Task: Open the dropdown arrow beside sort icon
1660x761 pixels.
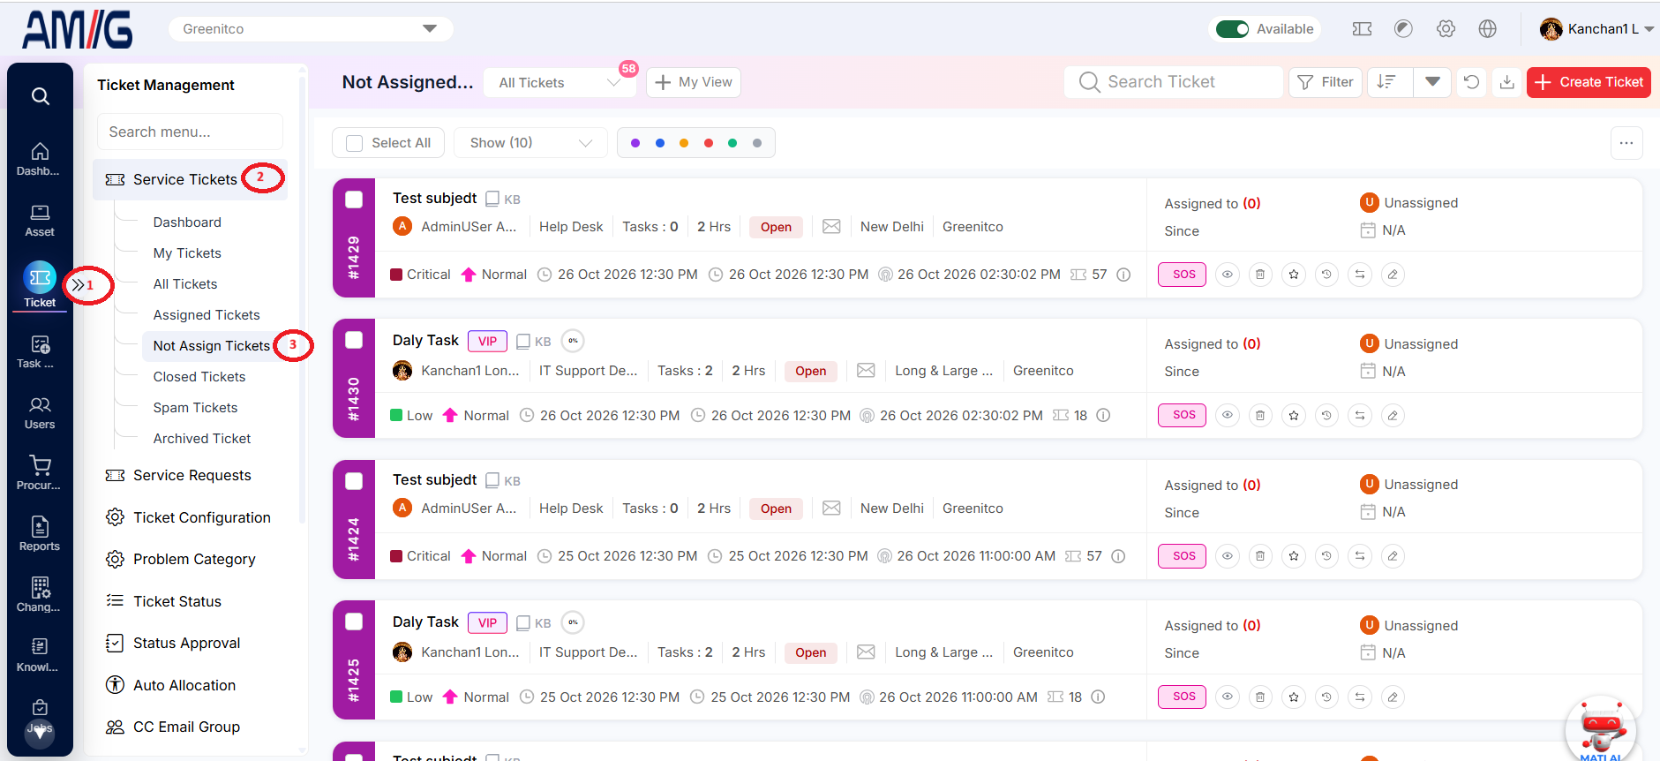Action: coord(1432,82)
